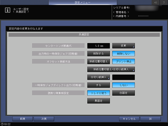This screenshot has width=168, height=126.
Task: Select 黒固定 background plate option
Action: click(98, 101)
